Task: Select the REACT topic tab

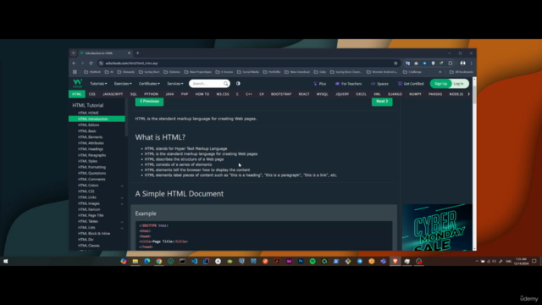Action: pos(304,94)
